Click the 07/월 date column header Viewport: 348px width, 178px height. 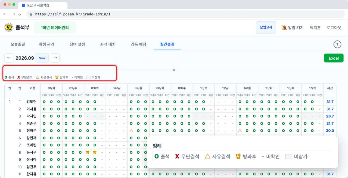coord(138,88)
